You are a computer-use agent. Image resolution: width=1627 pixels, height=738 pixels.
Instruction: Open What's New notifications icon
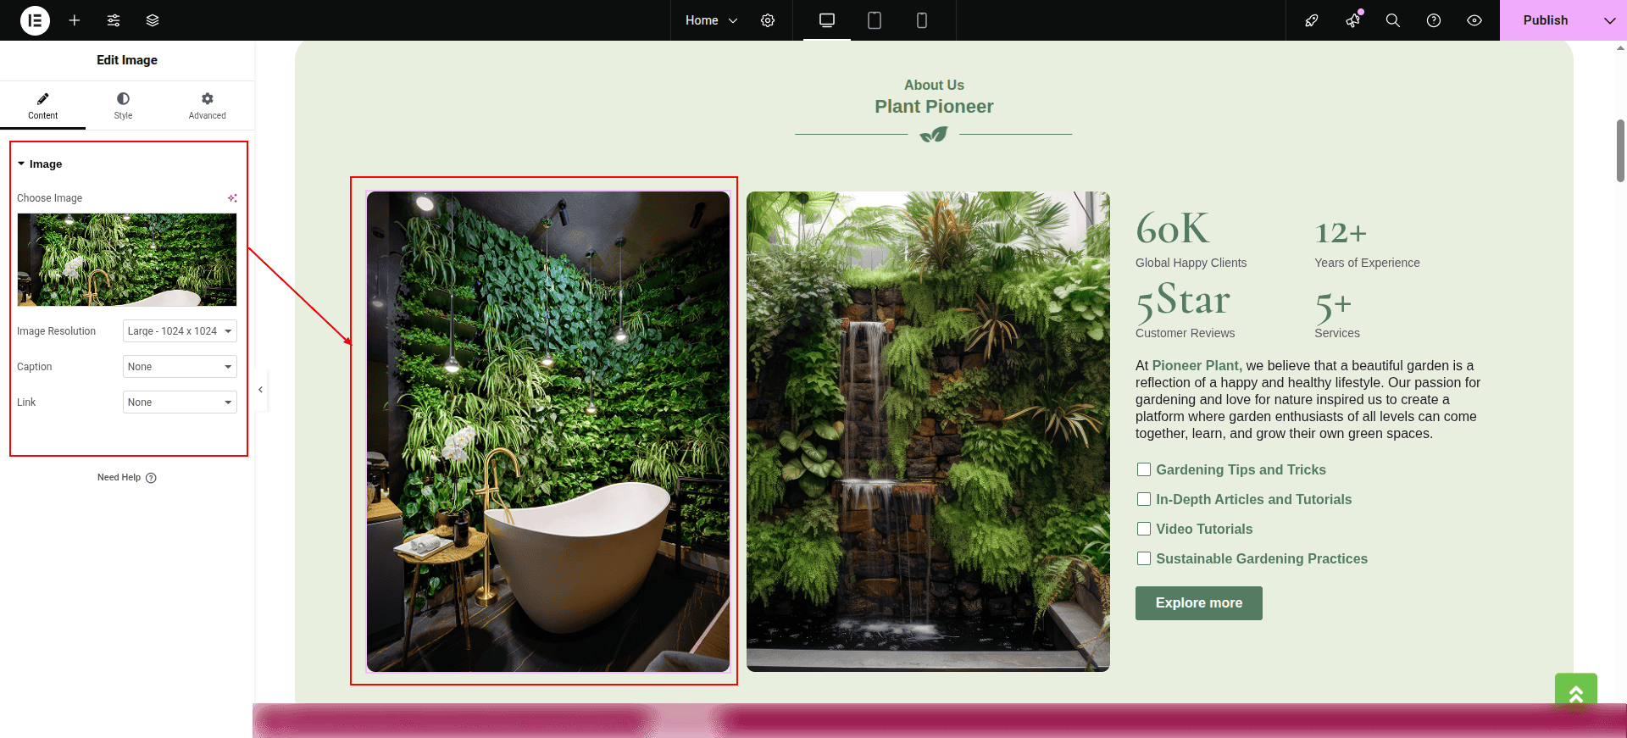[1352, 20]
